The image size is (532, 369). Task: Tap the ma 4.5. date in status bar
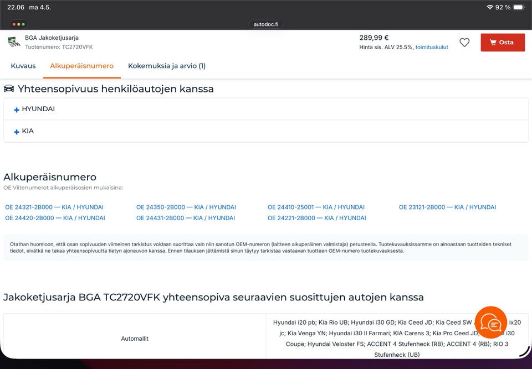click(40, 7)
